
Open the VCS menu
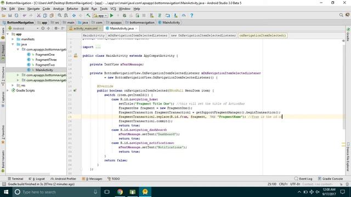pyautogui.click(x=113, y=9)
